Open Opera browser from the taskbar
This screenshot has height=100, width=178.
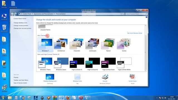[81, 98]
